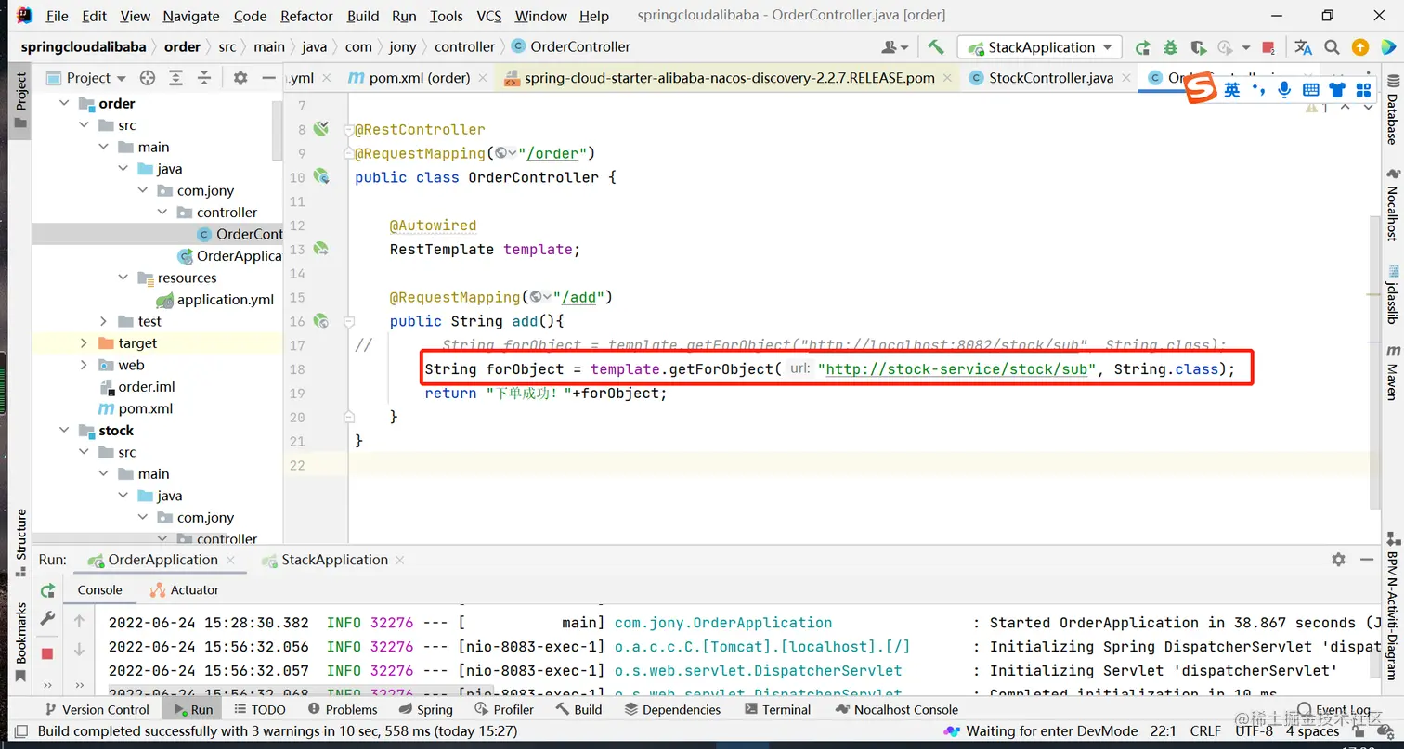
Task: Click Spring bean gutter icon at line 8
Action: click(x=321, y=129)
